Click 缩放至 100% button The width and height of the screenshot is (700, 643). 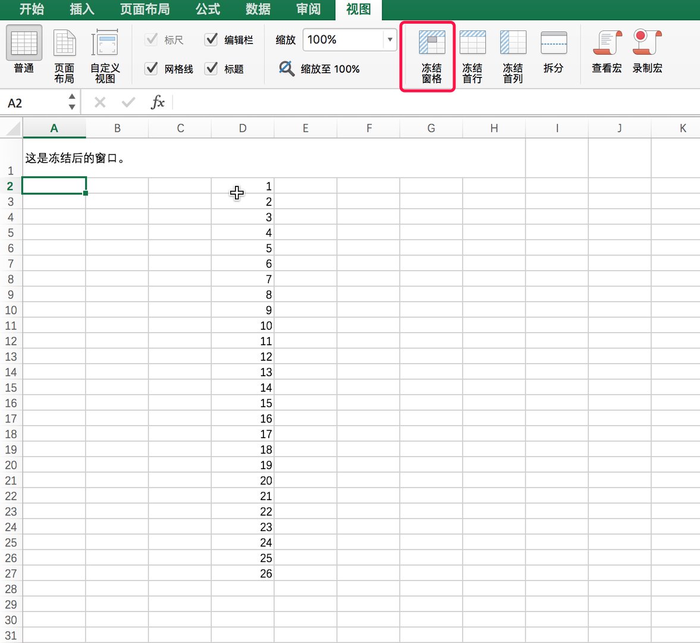click(319, 69)
